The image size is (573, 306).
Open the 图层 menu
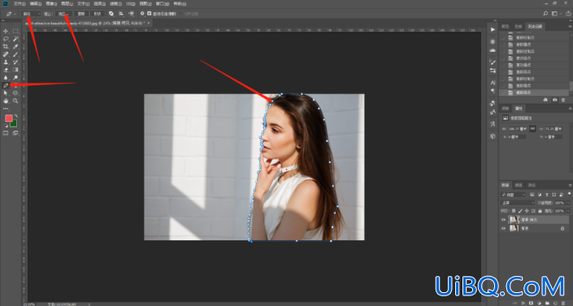point(67,3)
